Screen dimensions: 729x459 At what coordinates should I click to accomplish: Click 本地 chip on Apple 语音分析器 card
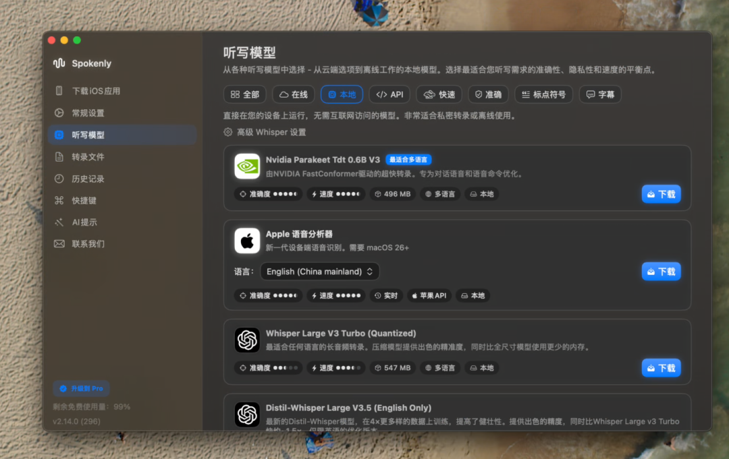473,296
